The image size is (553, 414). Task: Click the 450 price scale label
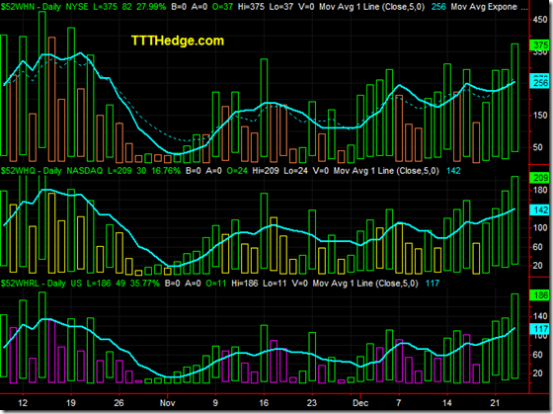(x=540, y=20)
